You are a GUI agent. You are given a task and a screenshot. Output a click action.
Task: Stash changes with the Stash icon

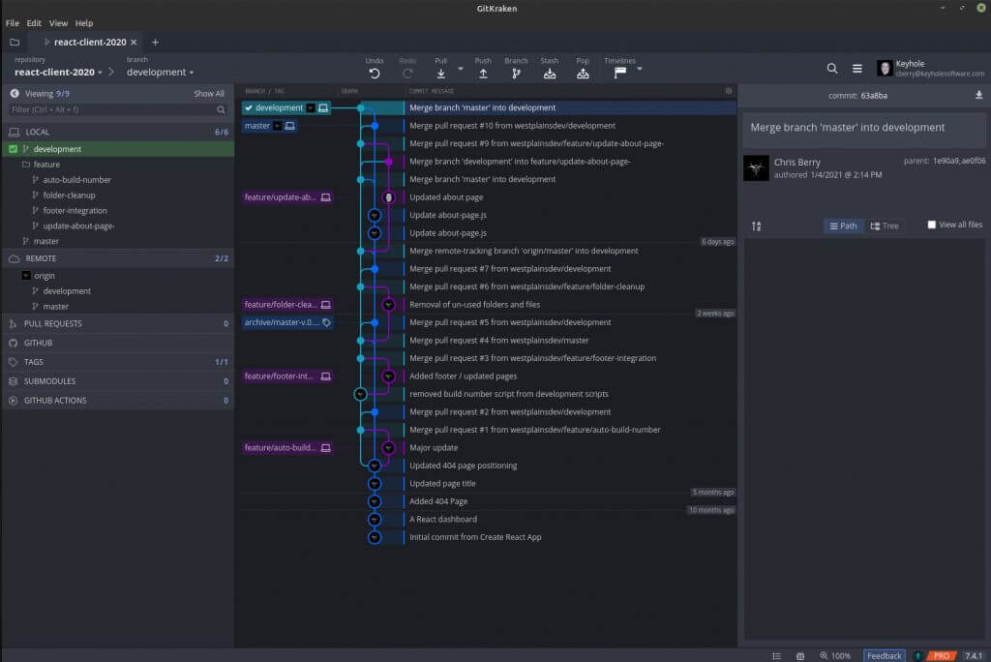[550, 74]
